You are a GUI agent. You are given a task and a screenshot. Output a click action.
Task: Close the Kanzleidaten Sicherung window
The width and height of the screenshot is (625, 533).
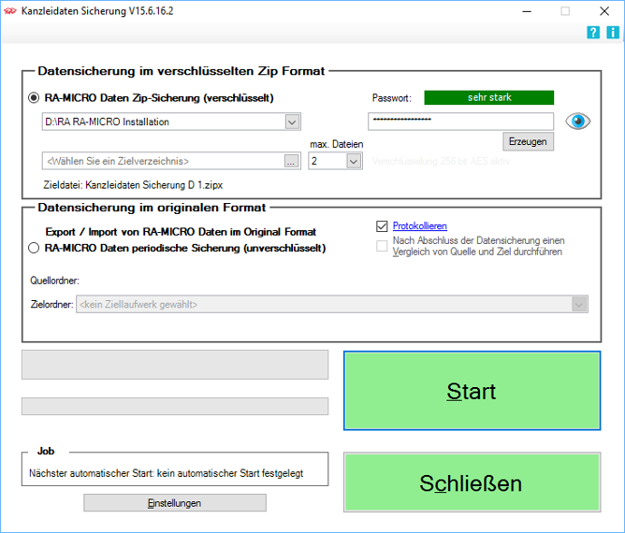click(x=604, y=11)
